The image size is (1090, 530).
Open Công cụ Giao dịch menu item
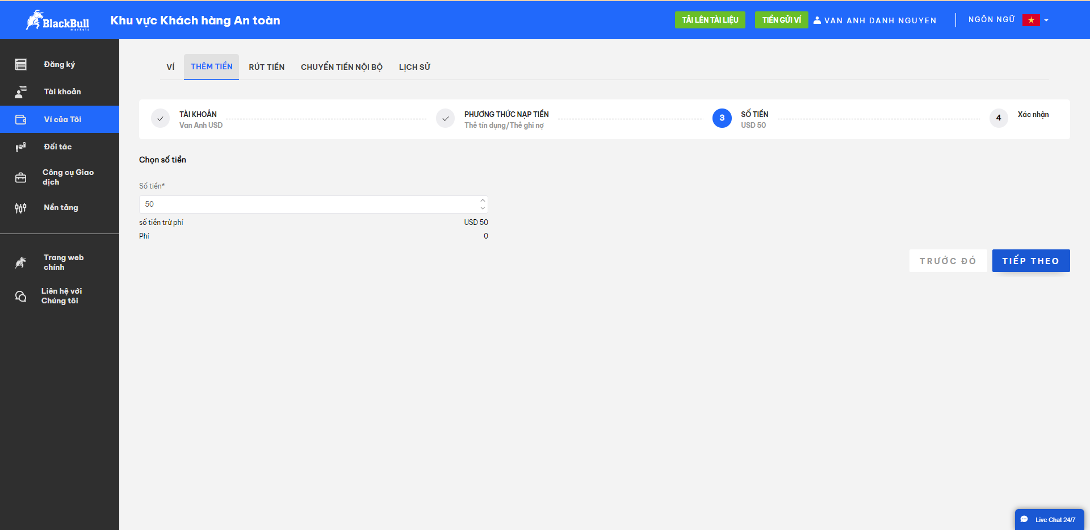tap(60, 177)
